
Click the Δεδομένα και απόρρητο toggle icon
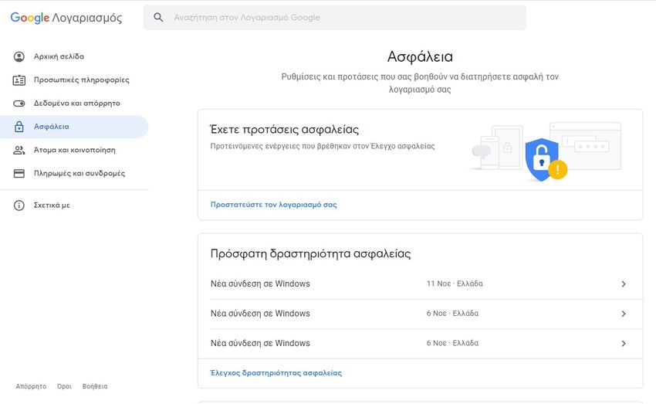pos(19,104)
